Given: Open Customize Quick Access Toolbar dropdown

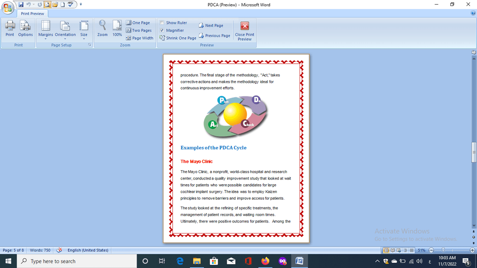Looking at the screenshot, I should pyautogui.click(x=81, y=5).
